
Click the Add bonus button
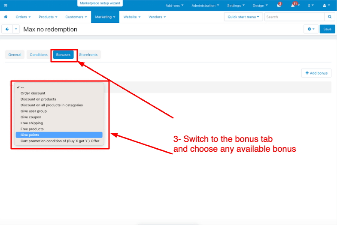click(x=316, y=73)
